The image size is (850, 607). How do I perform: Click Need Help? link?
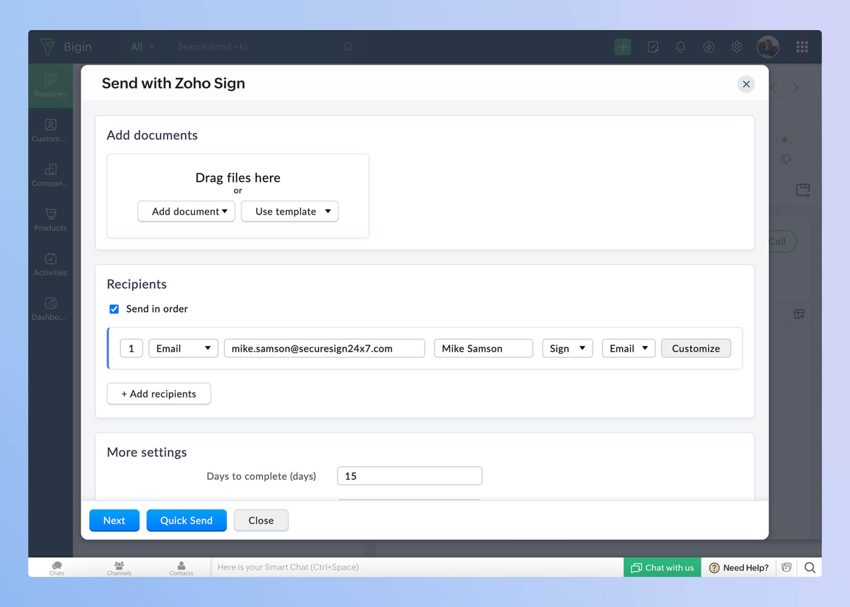(738, 568)
